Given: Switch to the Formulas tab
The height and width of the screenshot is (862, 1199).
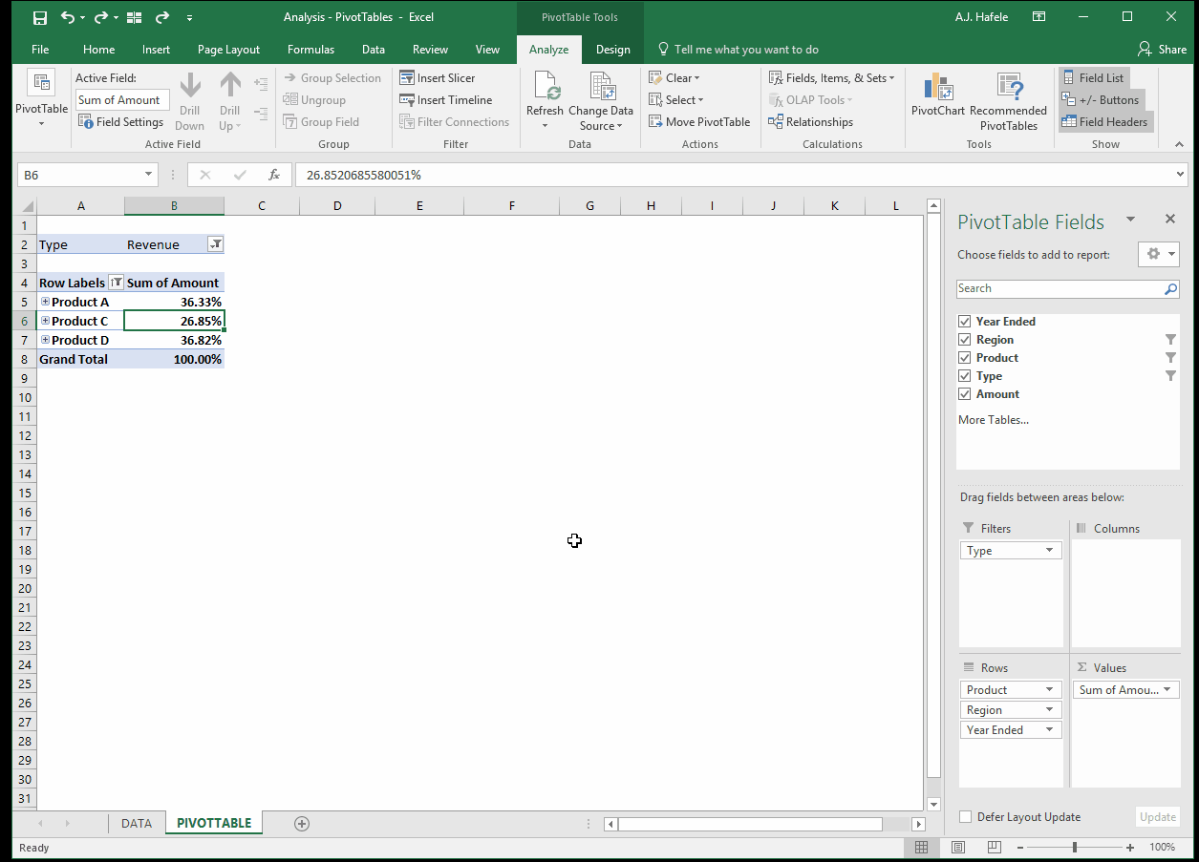Looking at the screenshot, I should (310, 50).
